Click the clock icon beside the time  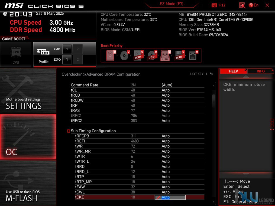click(5, 14)
